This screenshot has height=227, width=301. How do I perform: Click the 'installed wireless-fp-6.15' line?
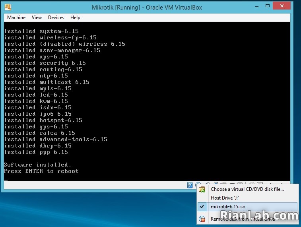50,38
